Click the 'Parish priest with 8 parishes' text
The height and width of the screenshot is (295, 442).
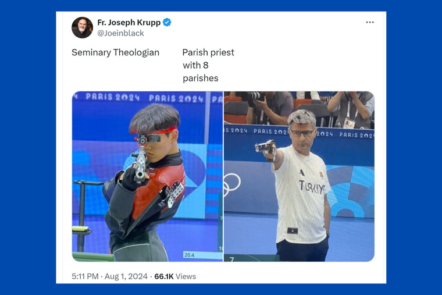tap(208, 65)
